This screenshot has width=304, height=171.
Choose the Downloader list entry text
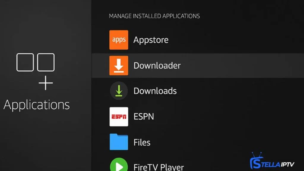click(x=157, y=66)
